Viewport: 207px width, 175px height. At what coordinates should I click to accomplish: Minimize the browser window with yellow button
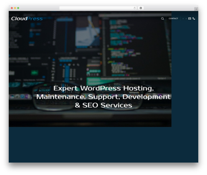click(x=15, y=8)
